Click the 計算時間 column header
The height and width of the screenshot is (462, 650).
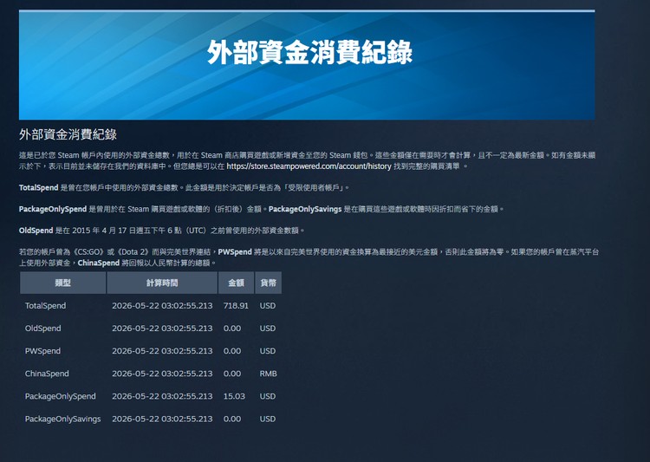tap(162, 283)
